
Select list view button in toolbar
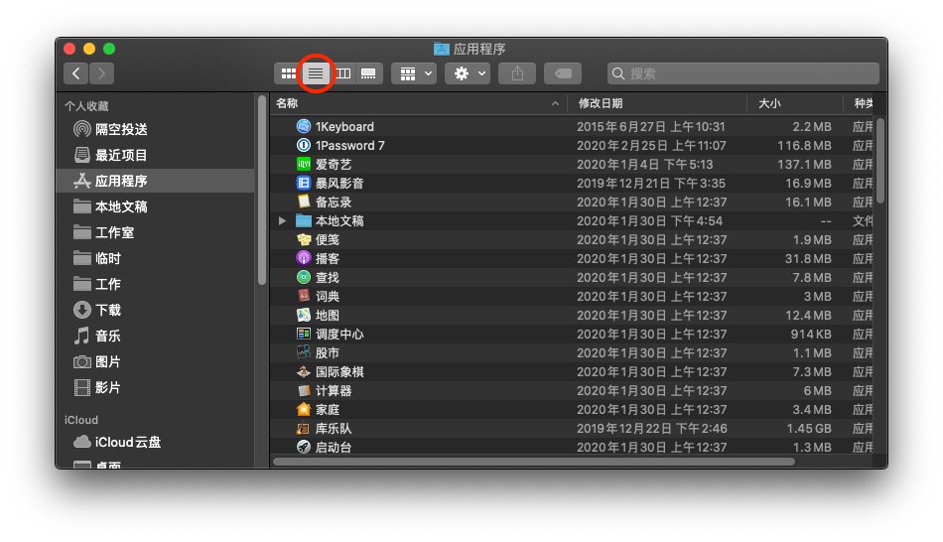pos(316,73)
